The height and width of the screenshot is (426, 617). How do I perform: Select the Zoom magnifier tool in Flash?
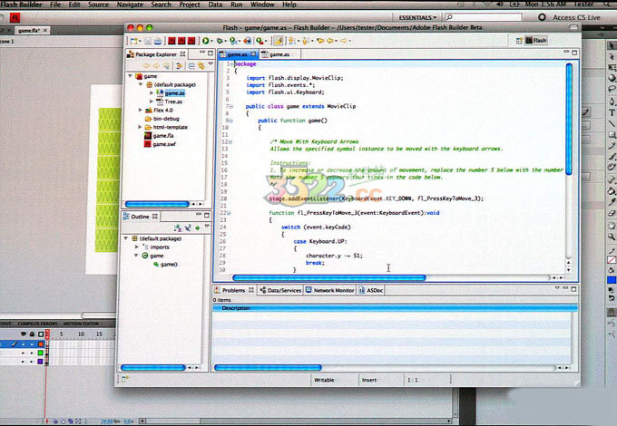(612, 237)
